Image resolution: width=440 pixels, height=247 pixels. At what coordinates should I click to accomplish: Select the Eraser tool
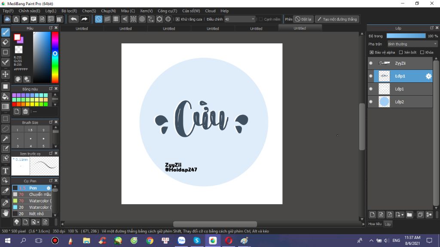point(5,42)
